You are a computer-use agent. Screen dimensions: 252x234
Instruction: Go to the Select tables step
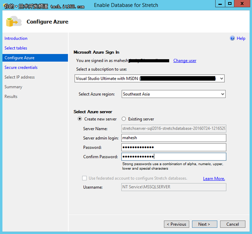coord(16,48)
